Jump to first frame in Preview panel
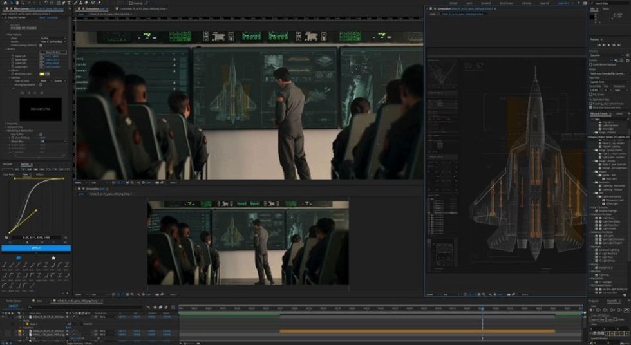631x345 pixels. click(x=599, y=45)
